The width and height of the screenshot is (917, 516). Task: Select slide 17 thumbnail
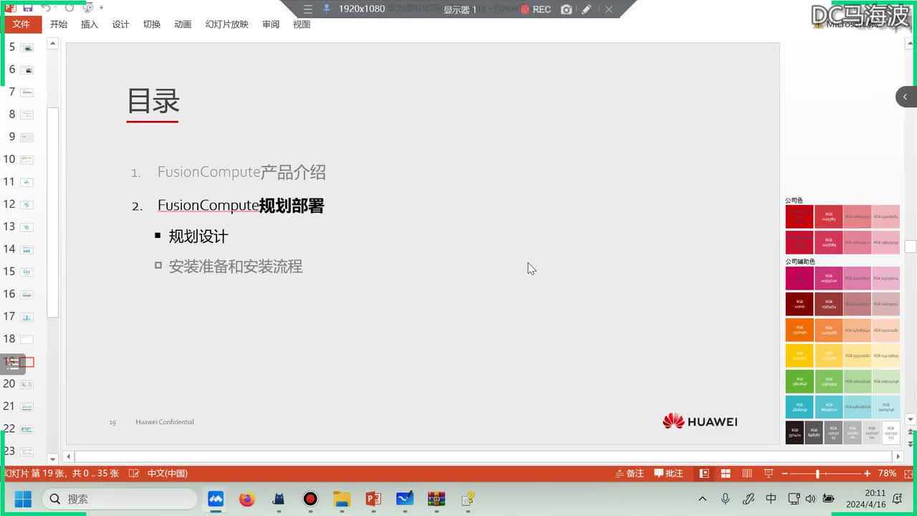(x=27, y=317)
